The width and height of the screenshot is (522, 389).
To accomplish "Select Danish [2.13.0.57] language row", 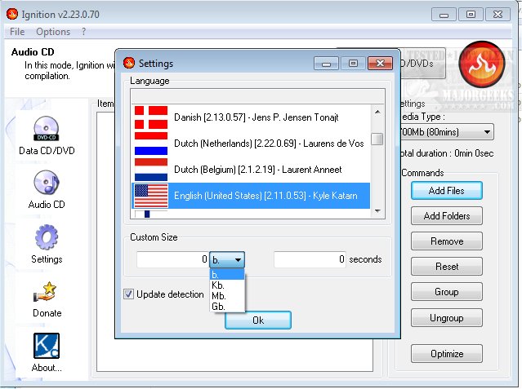I will click(x=251, y=117).
